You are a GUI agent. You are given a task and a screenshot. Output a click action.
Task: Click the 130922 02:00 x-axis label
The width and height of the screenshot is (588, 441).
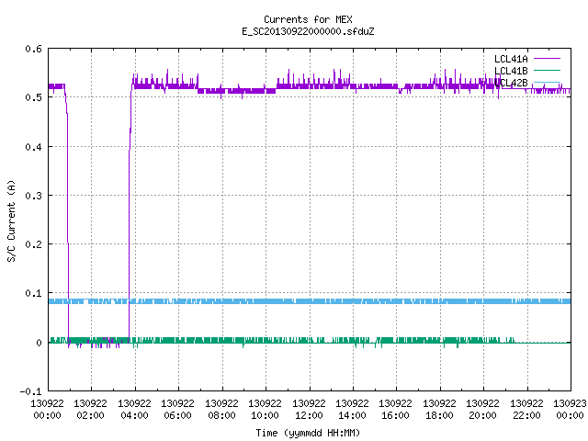point(90,410)
